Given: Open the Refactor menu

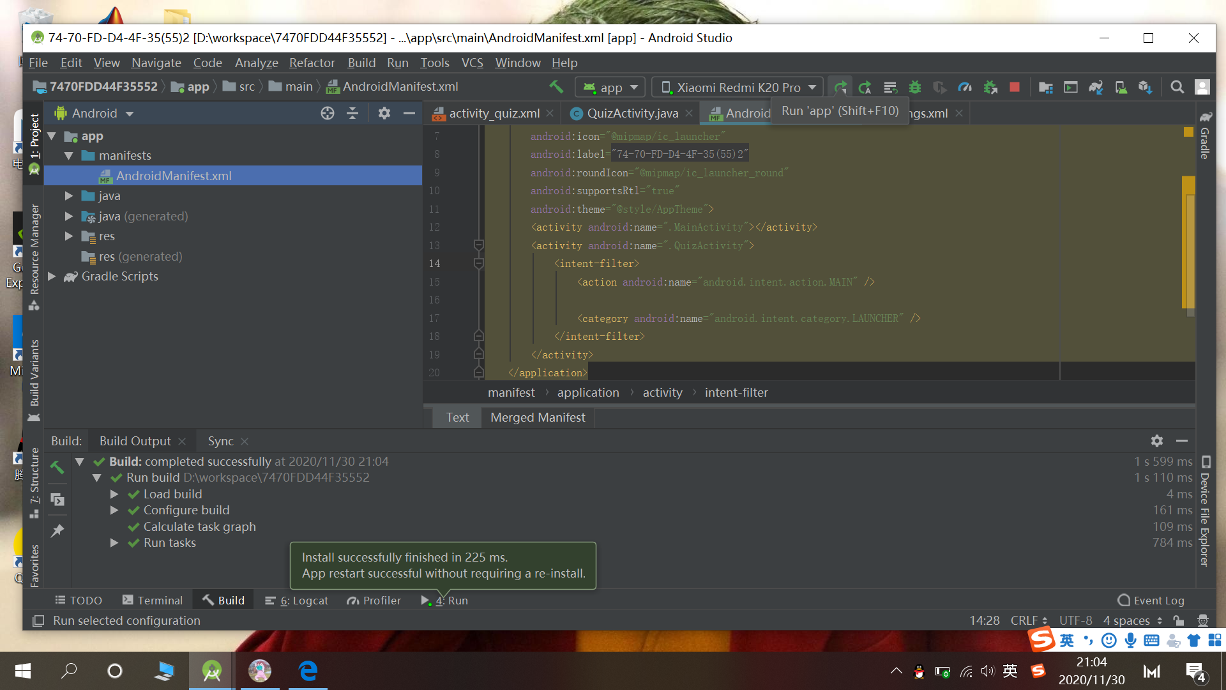Looking at the screenshot, I should point(312,63).
